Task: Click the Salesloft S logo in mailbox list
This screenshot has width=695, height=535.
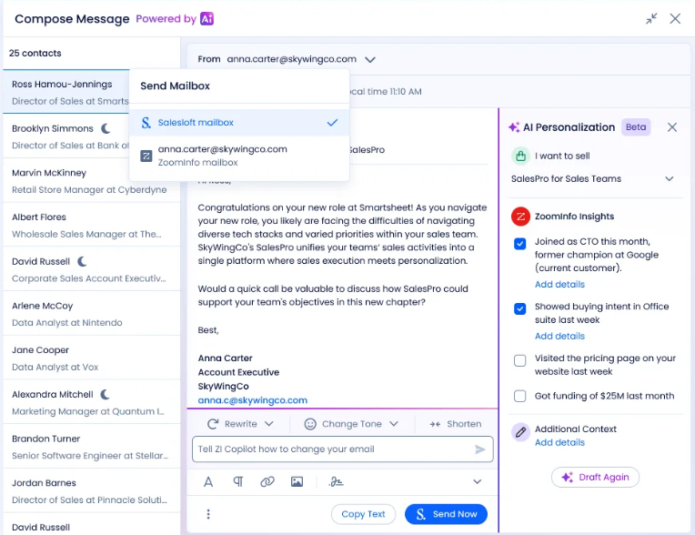Action: tap(146, 123)
